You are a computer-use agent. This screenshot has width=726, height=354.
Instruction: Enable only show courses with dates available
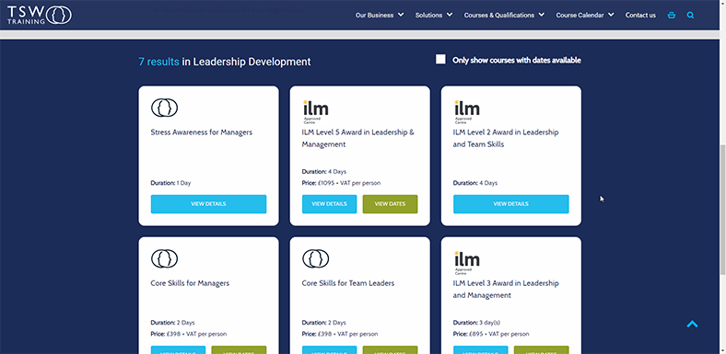440,60
